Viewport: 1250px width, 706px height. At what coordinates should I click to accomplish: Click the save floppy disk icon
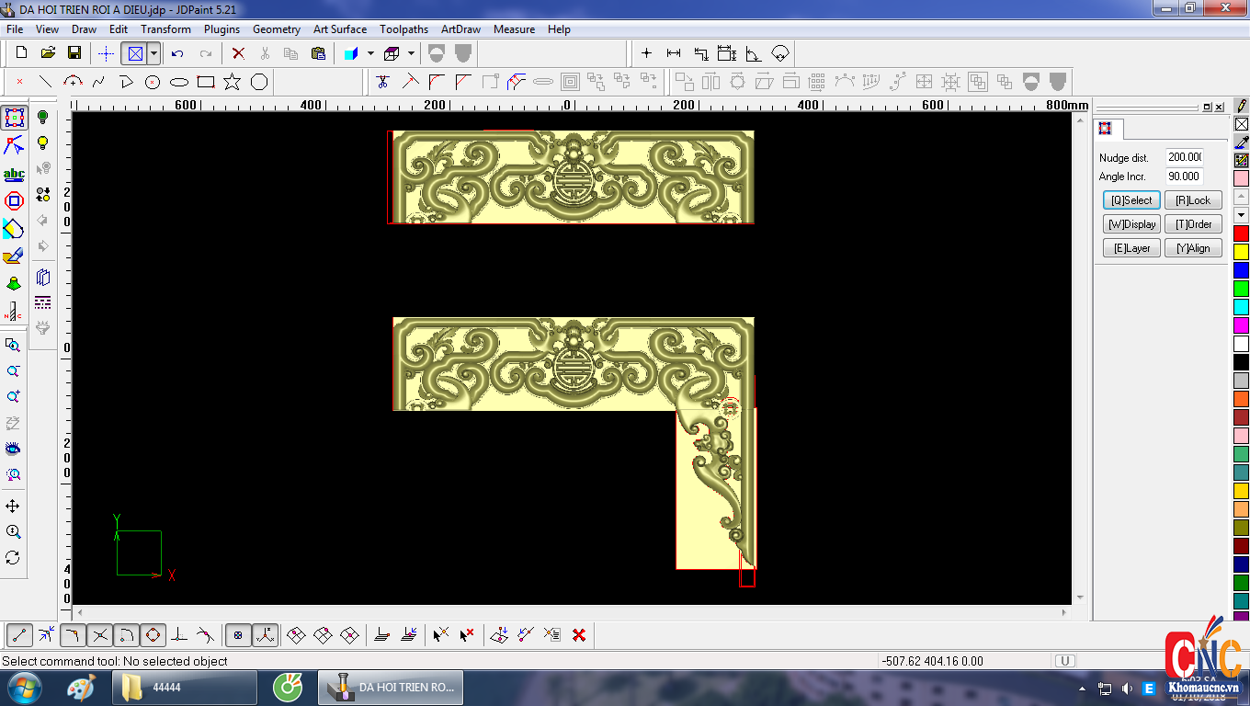(x=74, y=53)
